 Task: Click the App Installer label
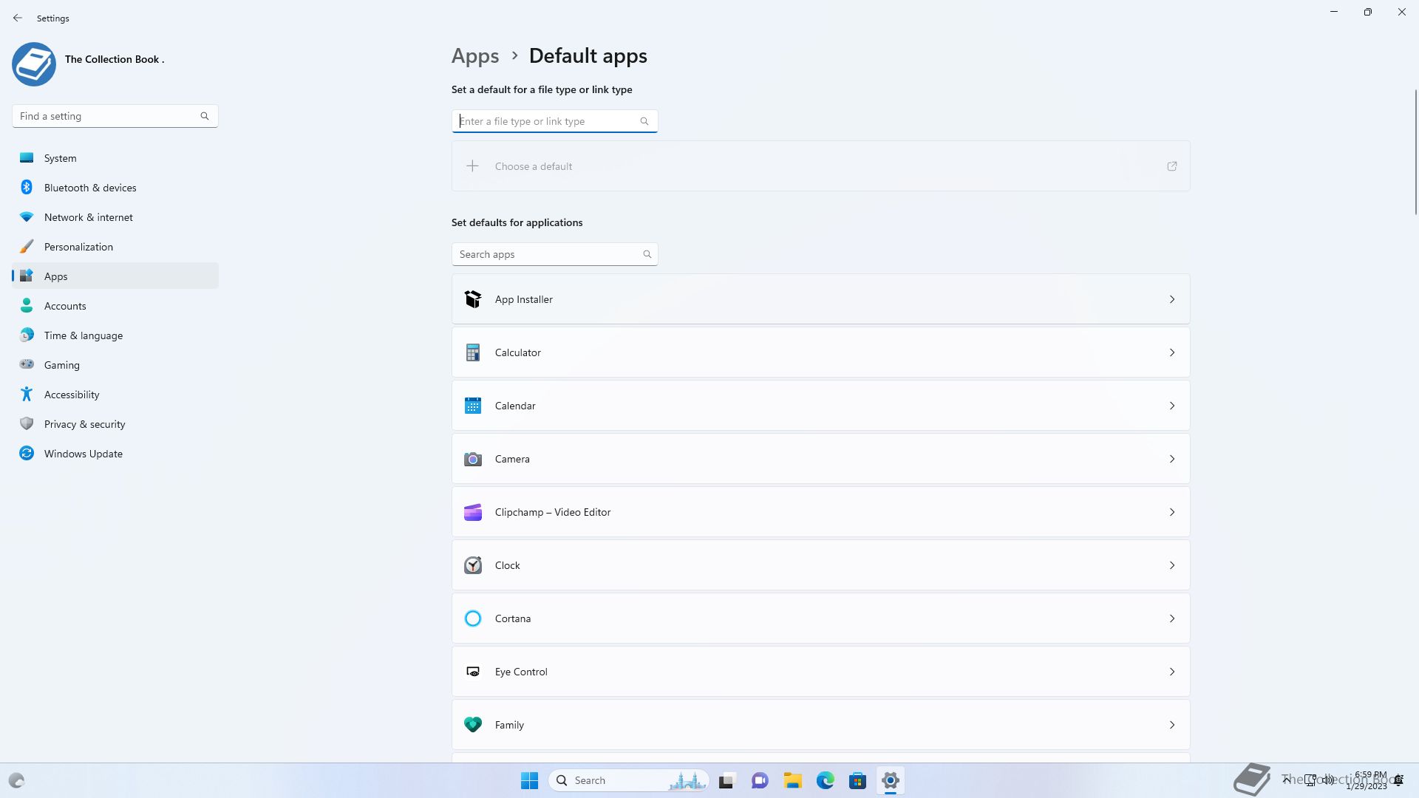pyautogui.click(x=524, y=299)
